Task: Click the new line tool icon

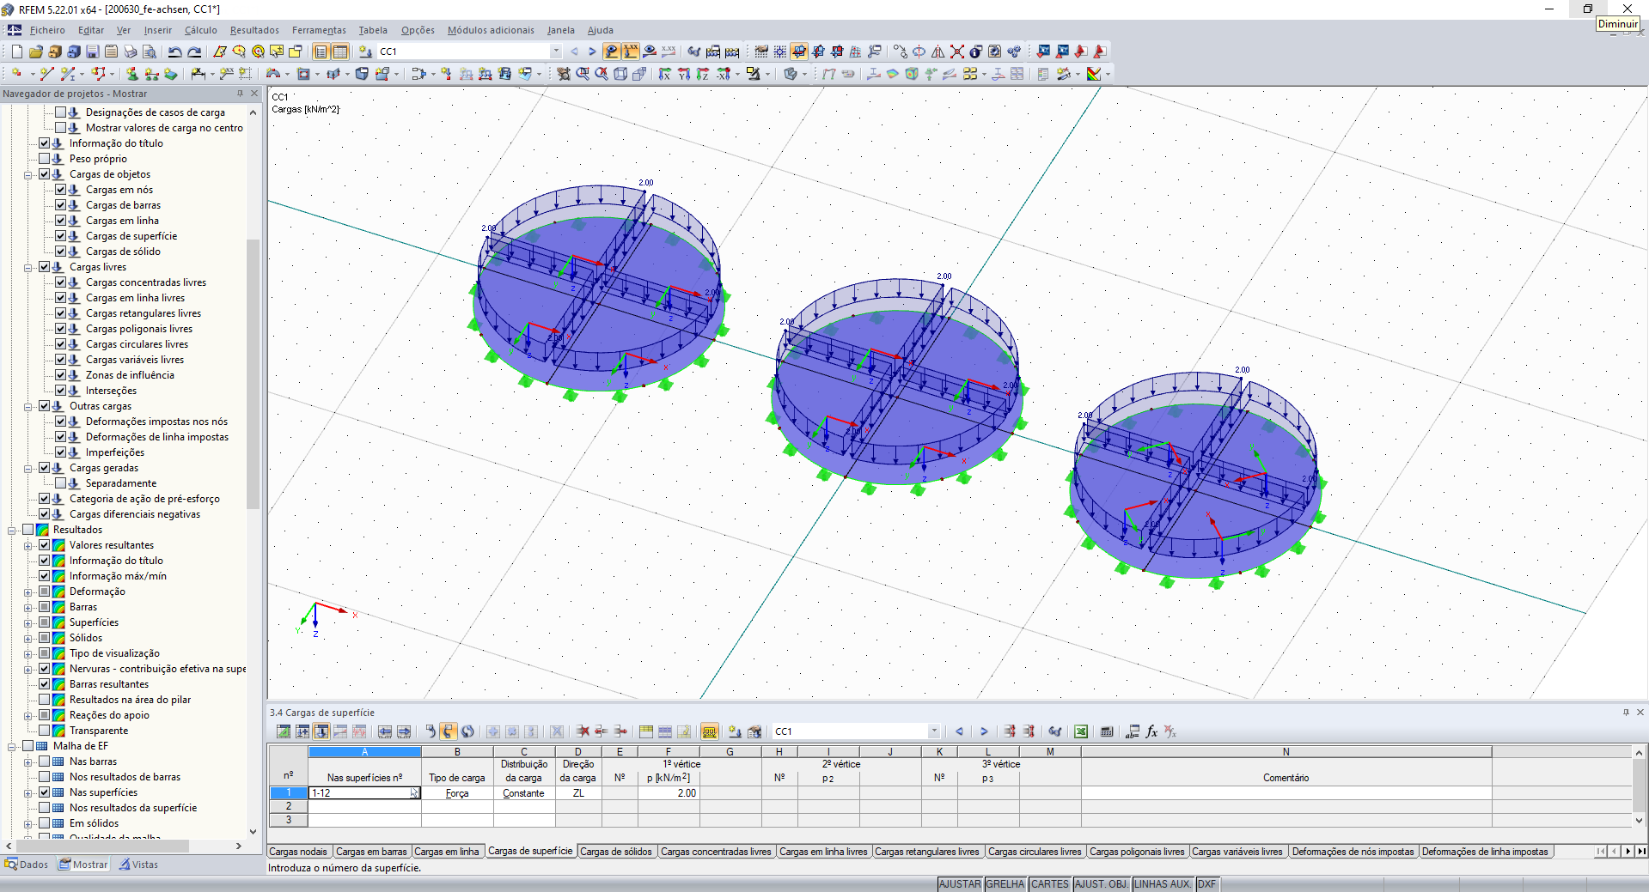Action: tap(46, 74)
